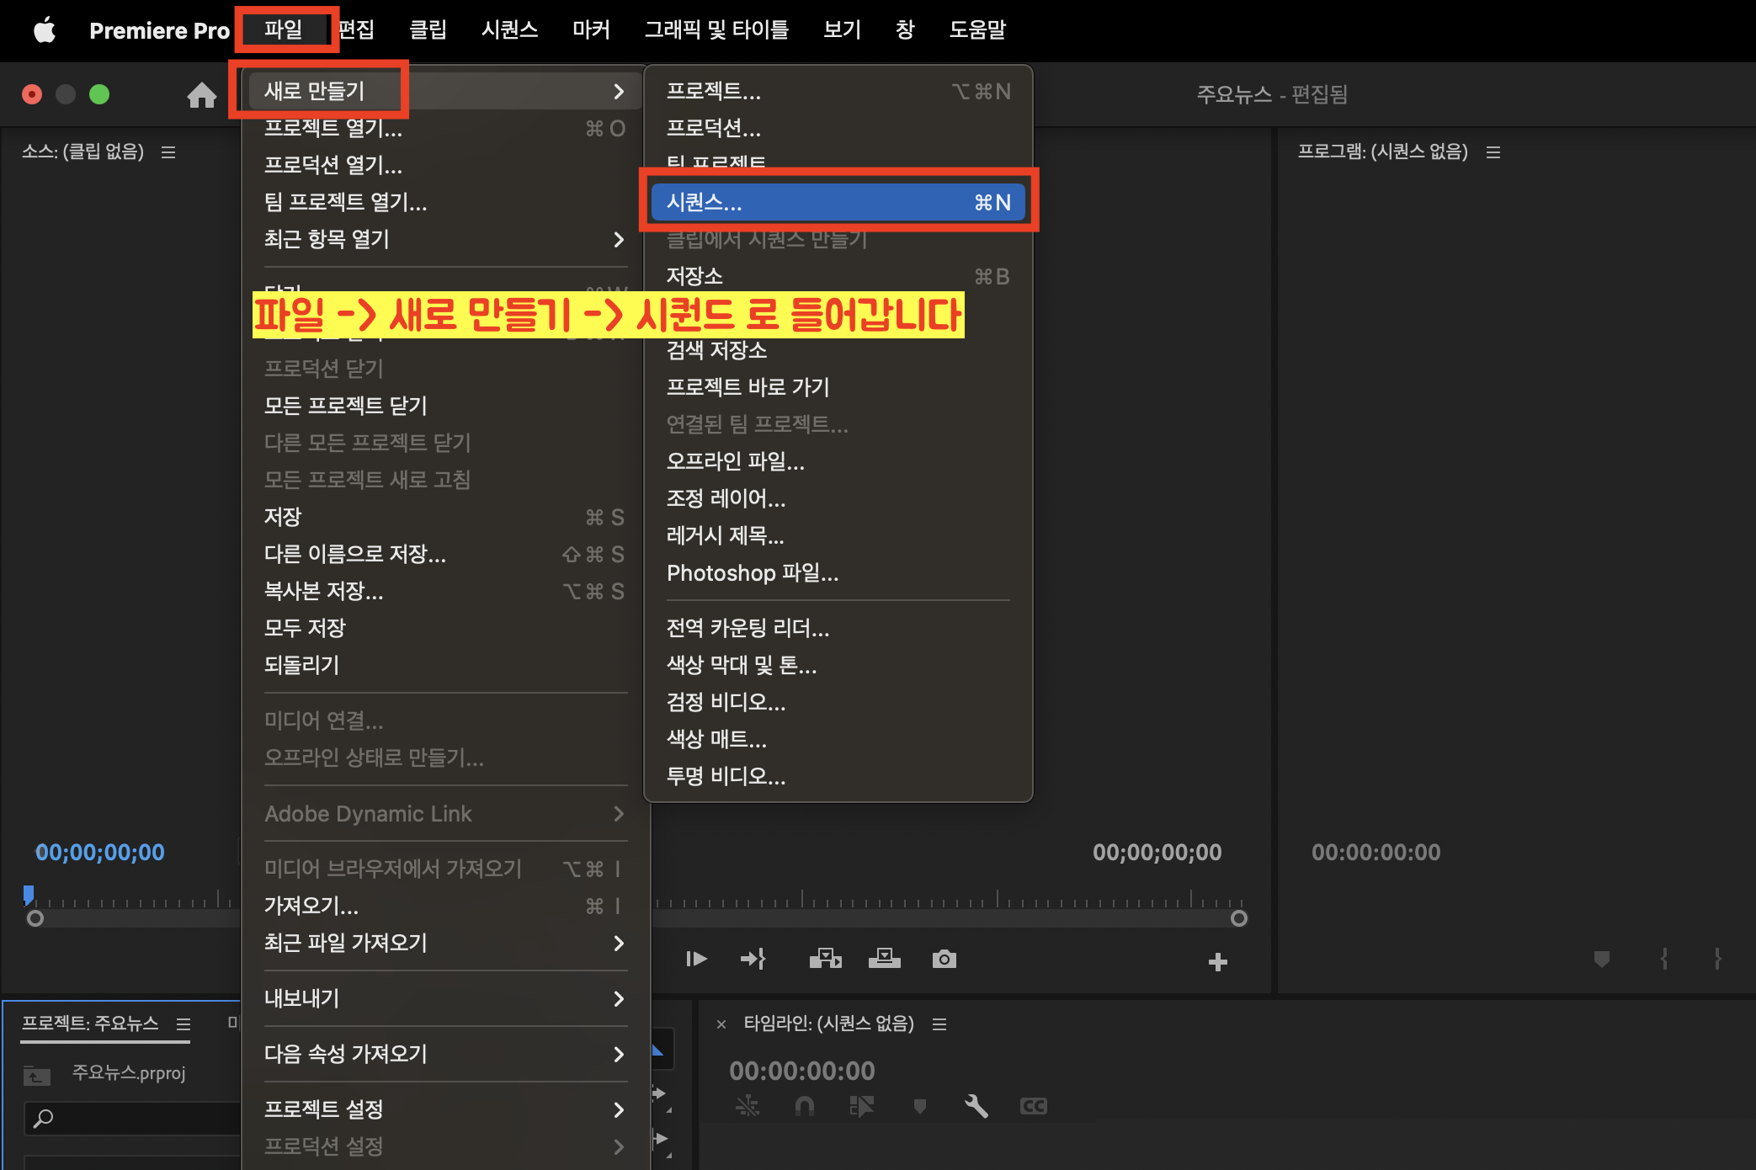Click the Home icon
1756x1170 pixels.
pos(201,95)
